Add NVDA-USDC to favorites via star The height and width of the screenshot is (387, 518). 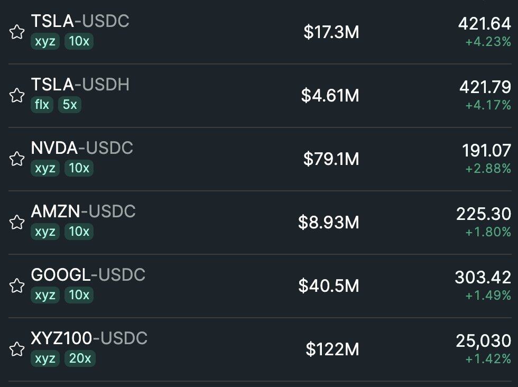pos(17,159)
